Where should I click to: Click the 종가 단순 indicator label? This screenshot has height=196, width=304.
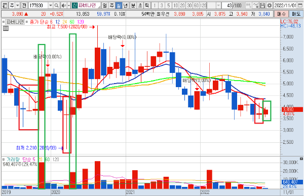[39, 22]
